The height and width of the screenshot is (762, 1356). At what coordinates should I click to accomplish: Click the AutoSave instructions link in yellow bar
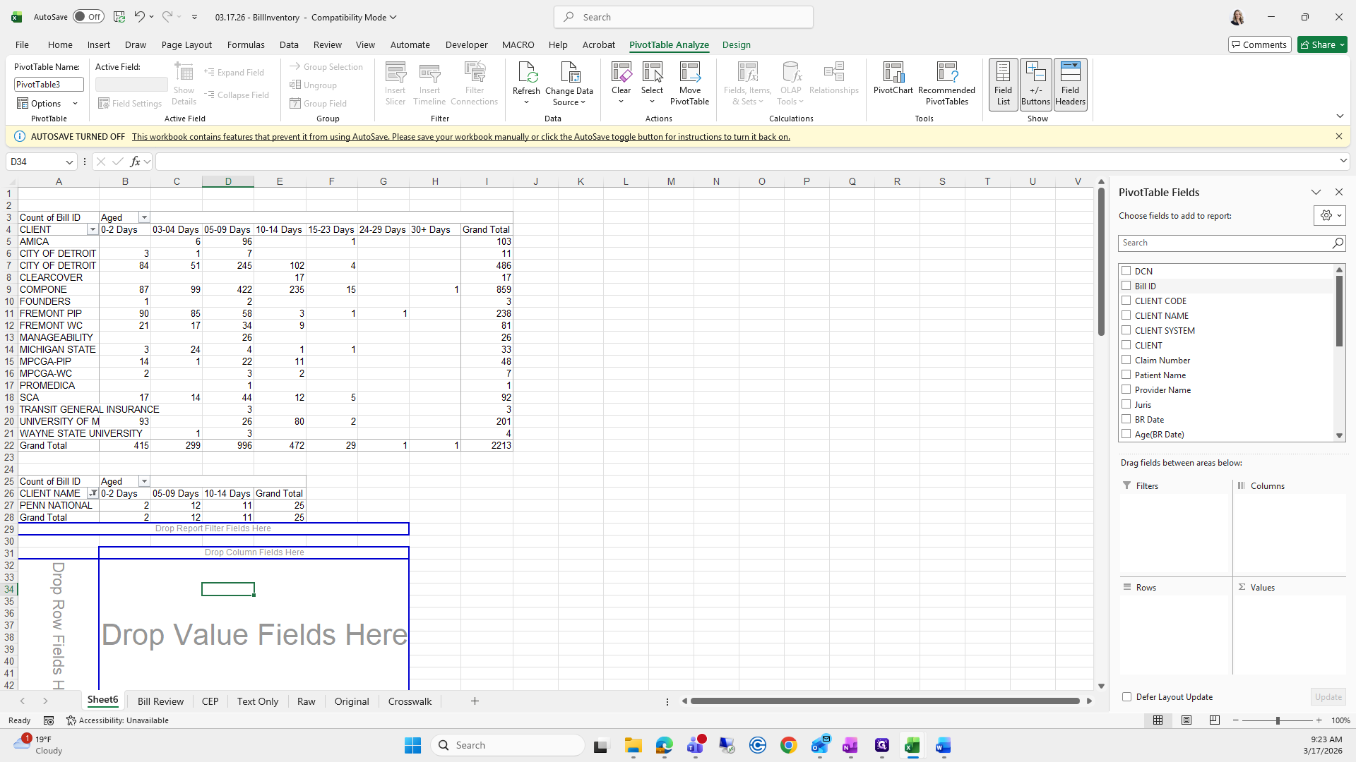pyautogui.click(x=460, y=137)
